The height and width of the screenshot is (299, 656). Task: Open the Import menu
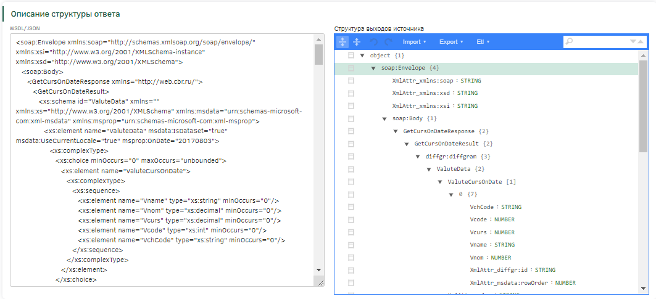[x=414, y=42]
